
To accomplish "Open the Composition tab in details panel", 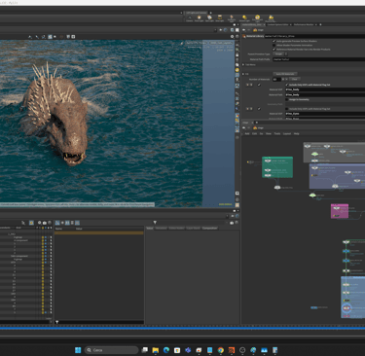I will click(x=209, y=229).
